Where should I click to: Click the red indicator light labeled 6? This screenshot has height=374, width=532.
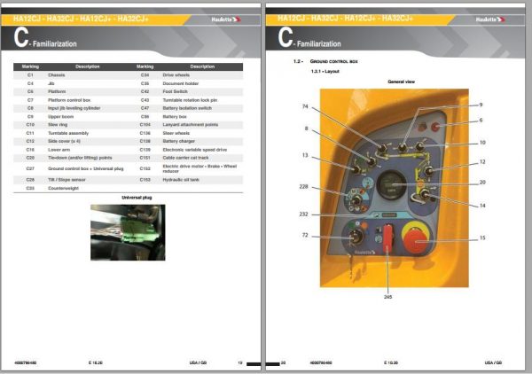coord(435,127)
